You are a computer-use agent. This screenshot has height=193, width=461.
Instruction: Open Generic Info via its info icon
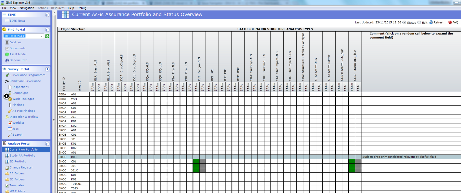coord(7,60)
